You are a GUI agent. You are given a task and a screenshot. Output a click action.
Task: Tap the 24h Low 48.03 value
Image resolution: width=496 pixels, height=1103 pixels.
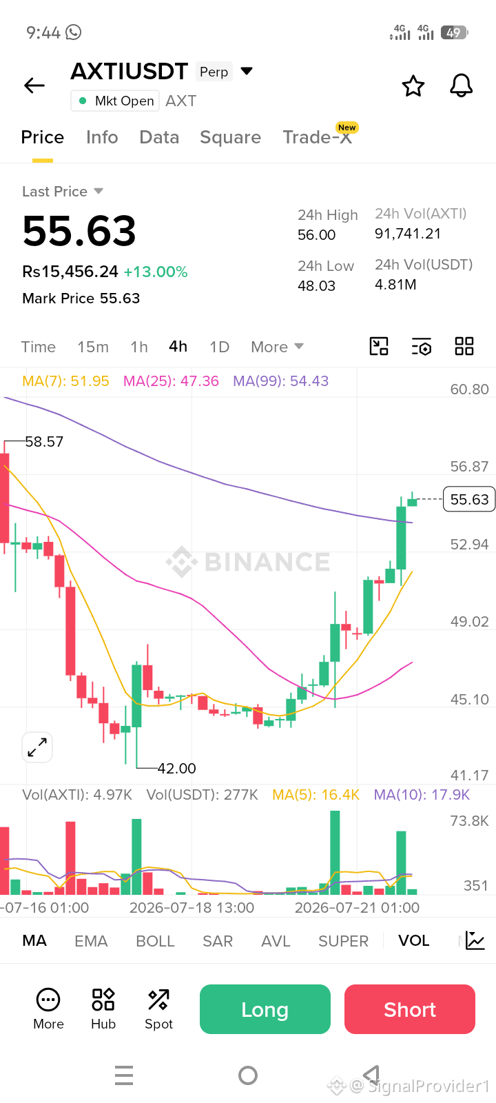317,285
